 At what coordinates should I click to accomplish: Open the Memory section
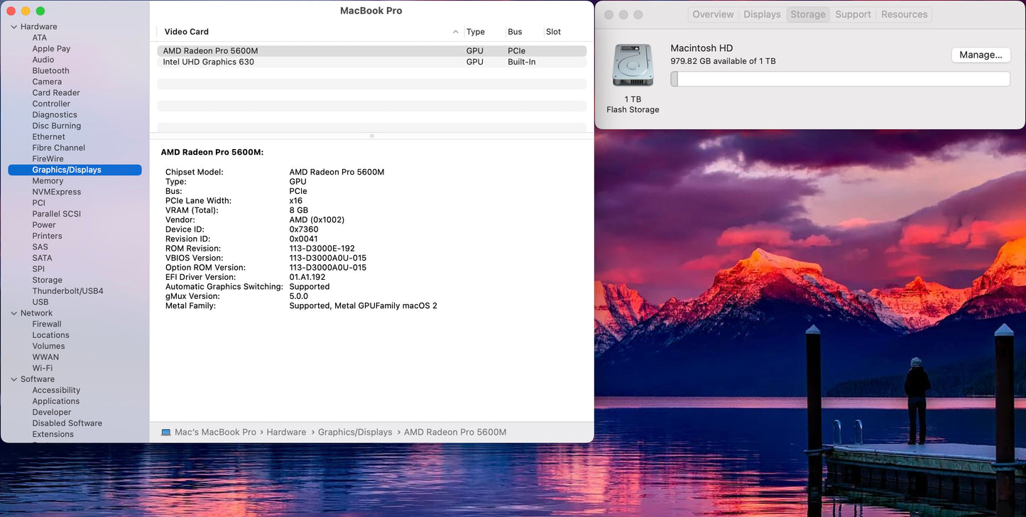tap(48, 180)
